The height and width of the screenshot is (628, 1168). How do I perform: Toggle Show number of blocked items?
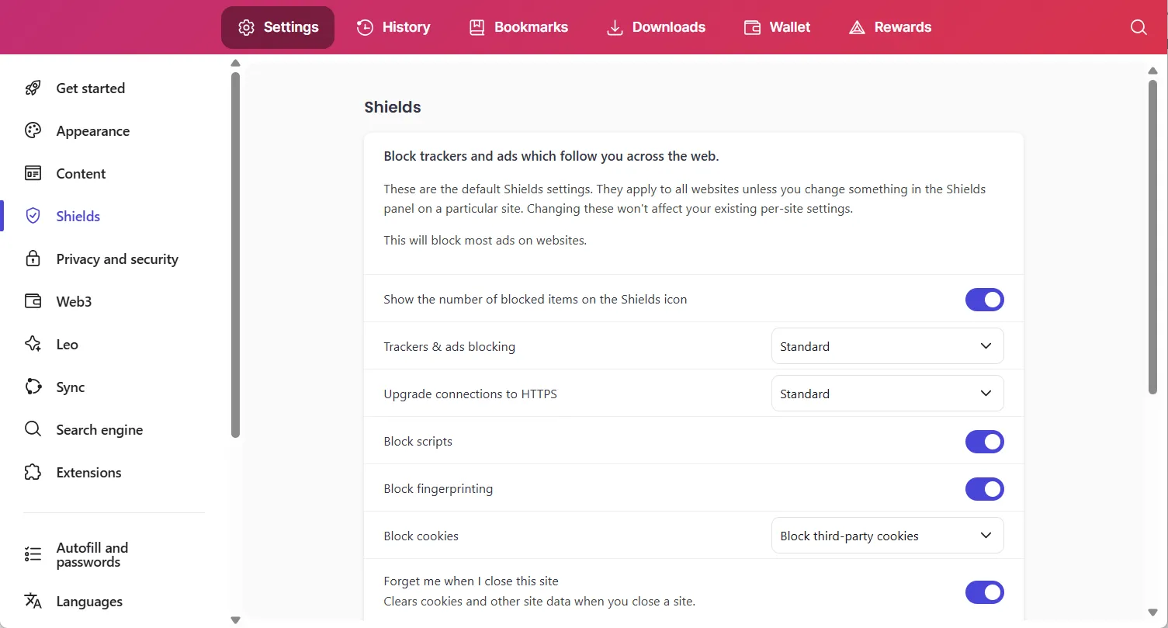pos(984,300)
